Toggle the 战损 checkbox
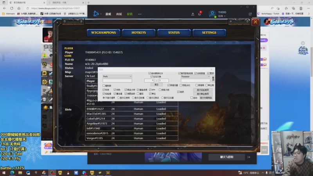Image resolution: width=313 pixels, height=176 pixels. coord(181,92)
